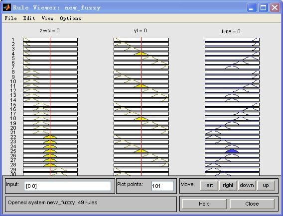The image size is (283, 216).
Task: Open the File menu
Action: click(11, 18)
